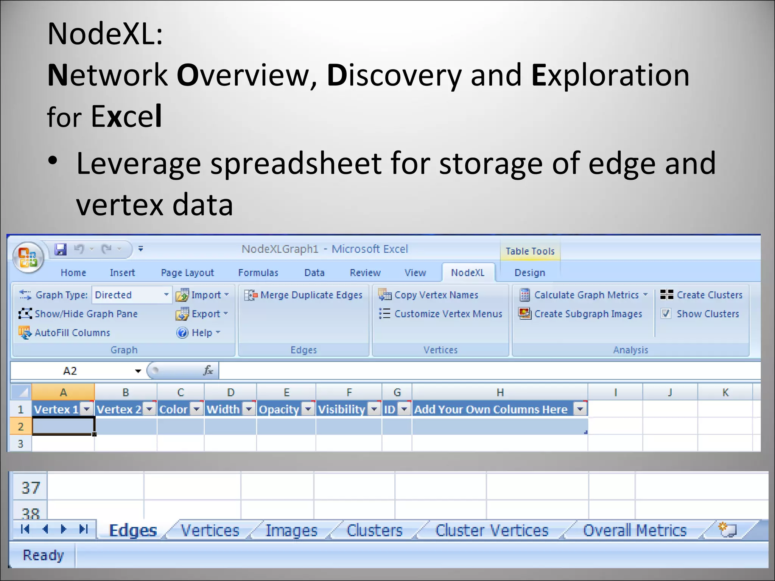Screen dimensions: 775x581
Task: Click the Calculate Graph Metrics calculator icon
Action: 525,295
